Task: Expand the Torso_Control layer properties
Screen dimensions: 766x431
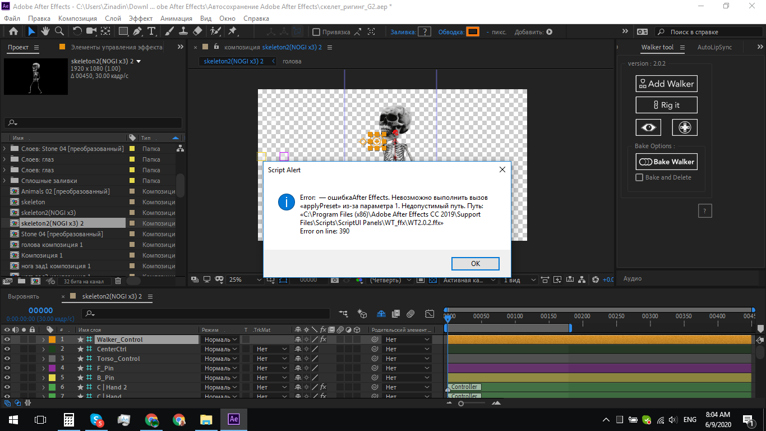Action: coord(43,359)
